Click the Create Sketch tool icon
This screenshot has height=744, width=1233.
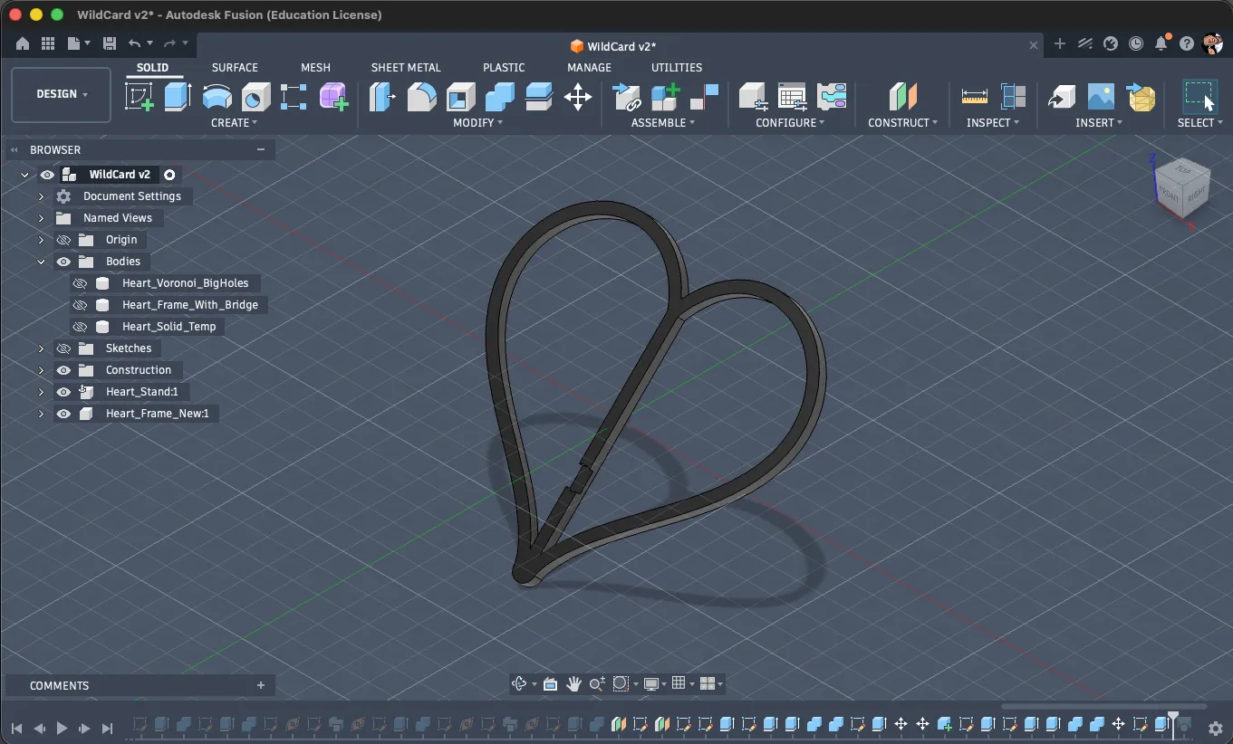click(139, 96)
